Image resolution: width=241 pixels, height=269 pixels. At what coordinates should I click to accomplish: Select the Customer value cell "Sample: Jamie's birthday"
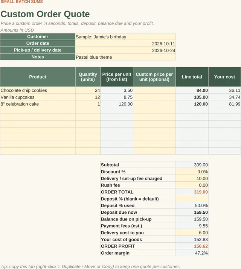point(125,37)
